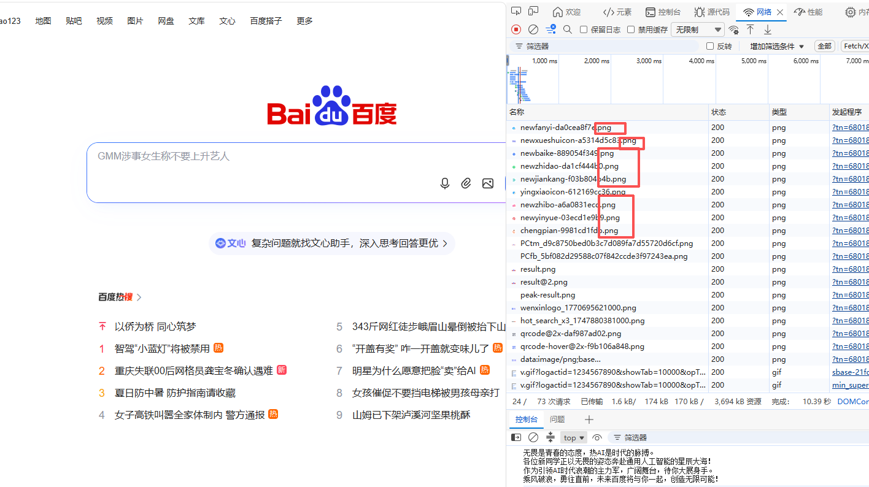Click the Fetch/XHR filter button
The width and height of the screenshot is (869, 487).
[855, 46]
